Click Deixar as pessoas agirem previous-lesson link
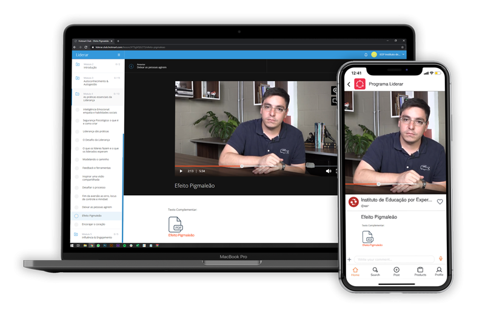Image resolution: width=485 pixels, height=317 pixels. tap(152, 67)
